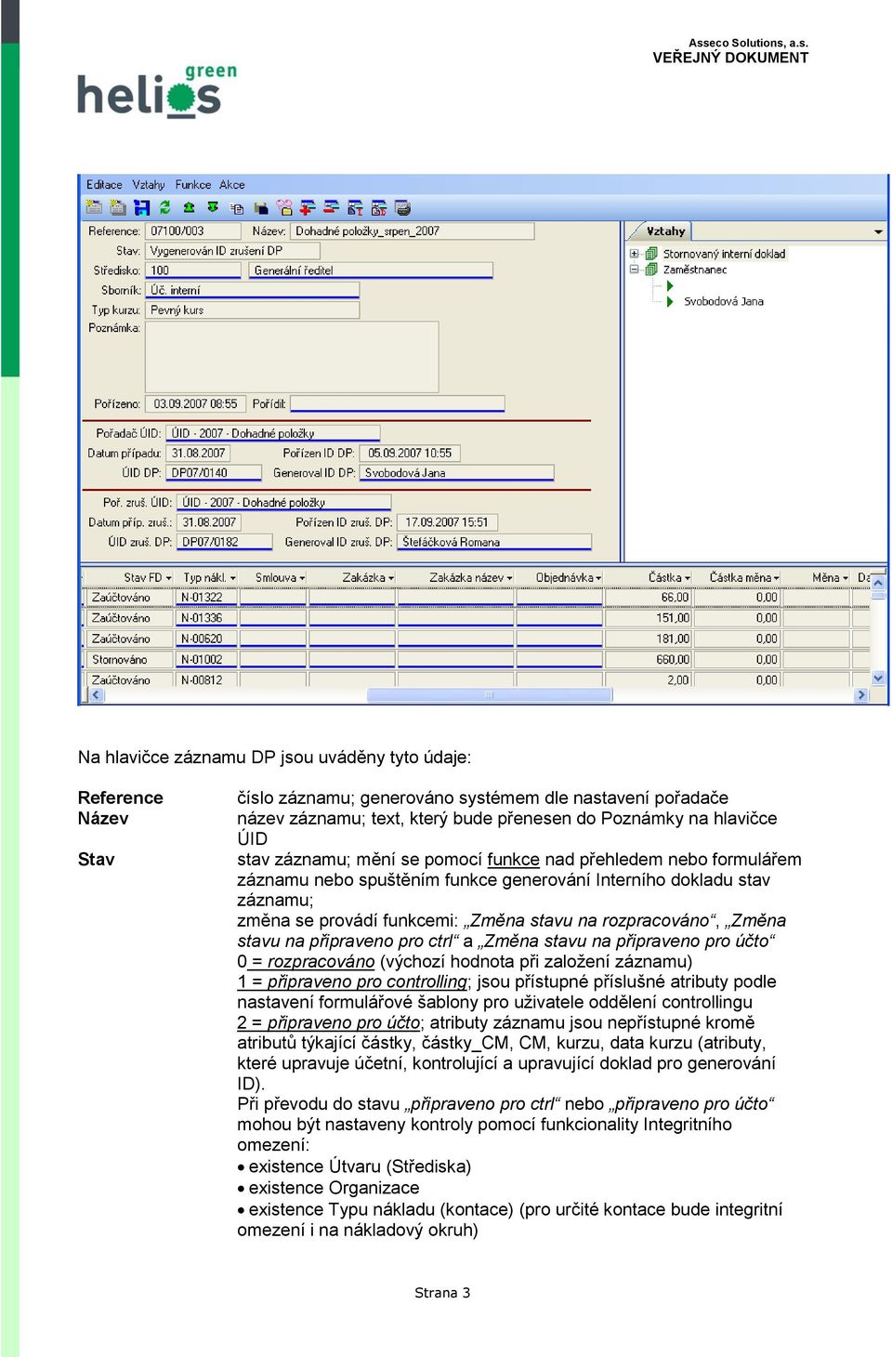Open the Funkce menu

[x=193, y=185]
